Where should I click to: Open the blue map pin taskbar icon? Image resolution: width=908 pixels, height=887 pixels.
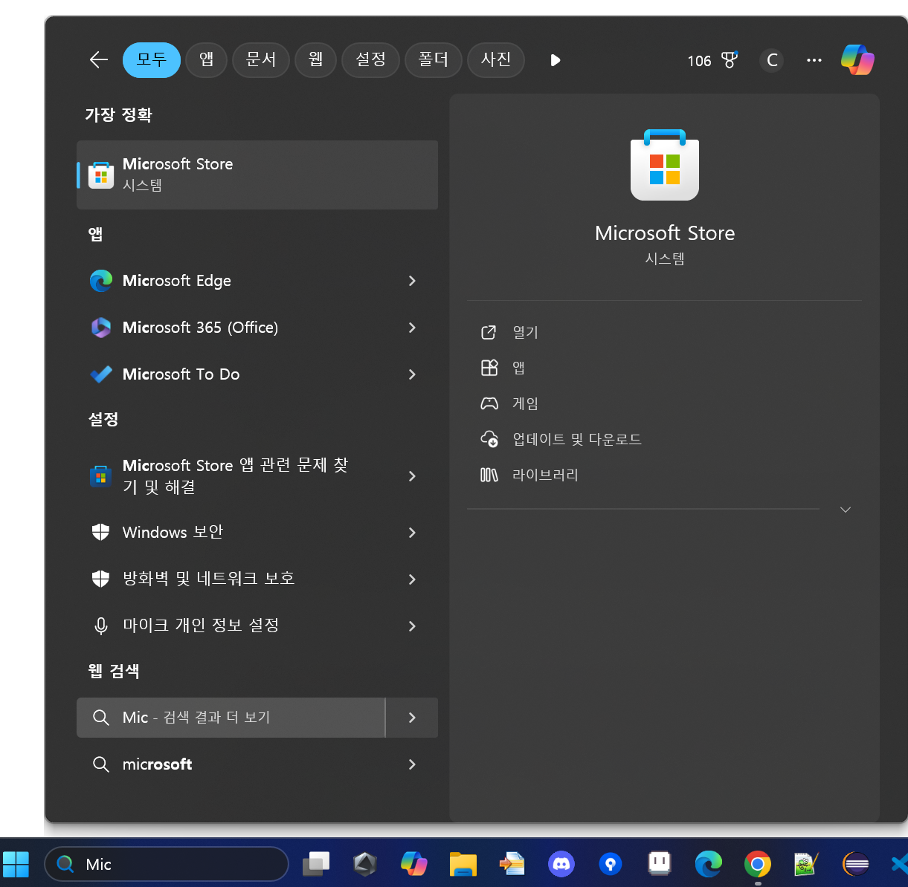coord(611,864)
